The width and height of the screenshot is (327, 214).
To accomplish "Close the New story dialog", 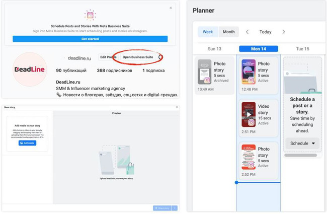I will (x=177, y=107).
